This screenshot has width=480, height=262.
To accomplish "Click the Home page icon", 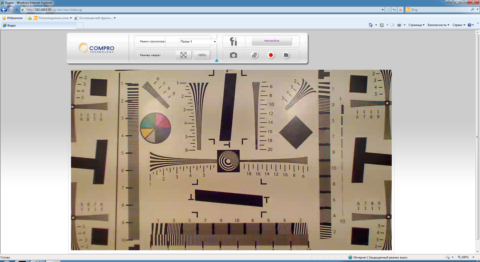I will [x=371, y=25].
